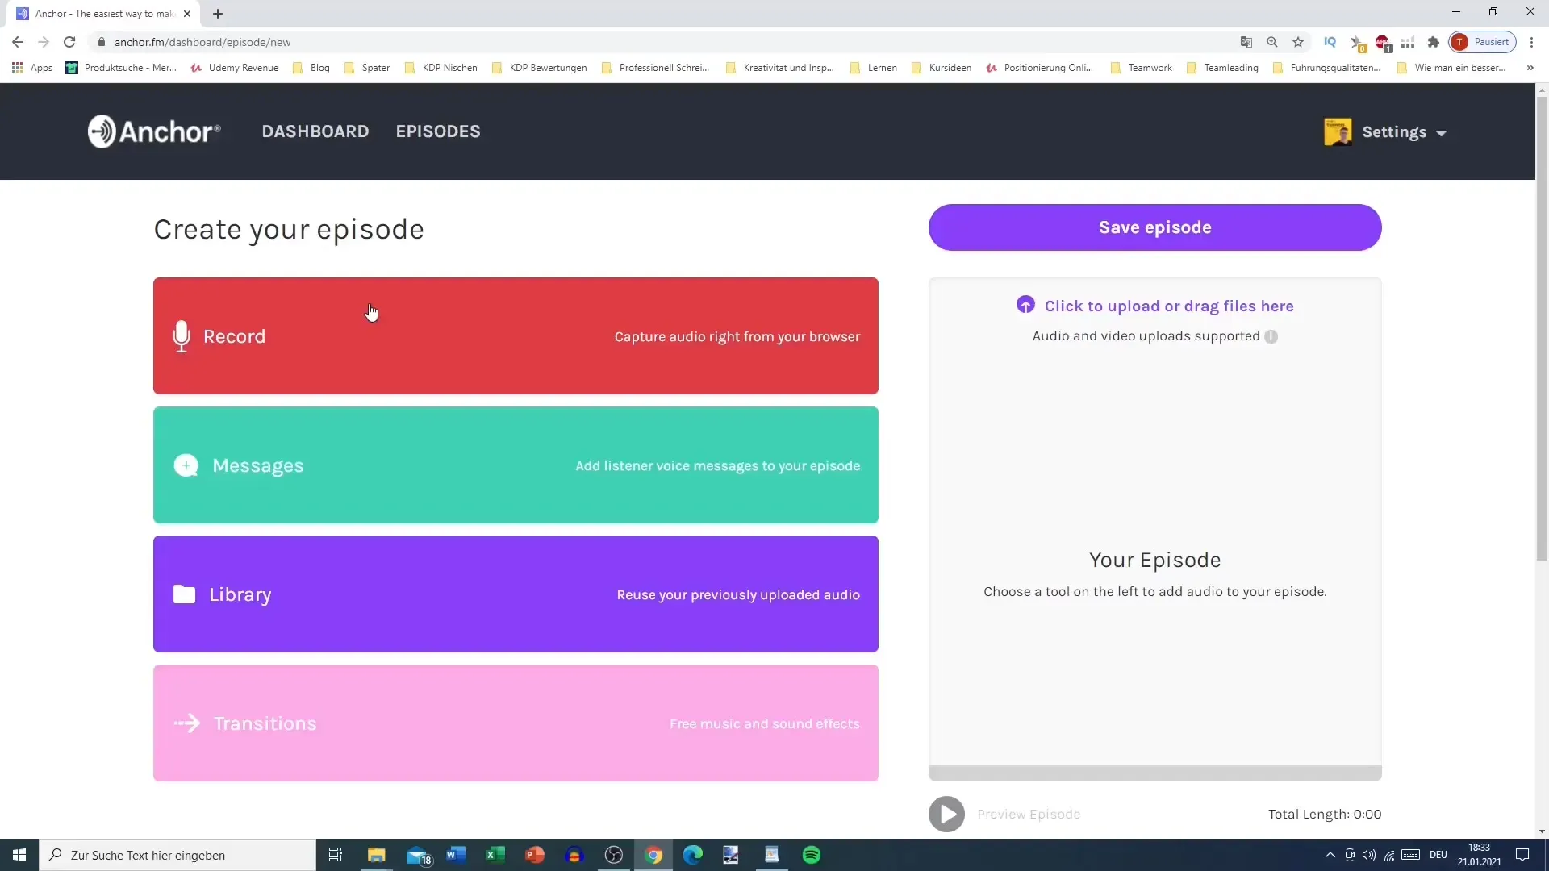1549x871 pixels.
Task: Toggle Preview Episode playback control
Action: 946,814
